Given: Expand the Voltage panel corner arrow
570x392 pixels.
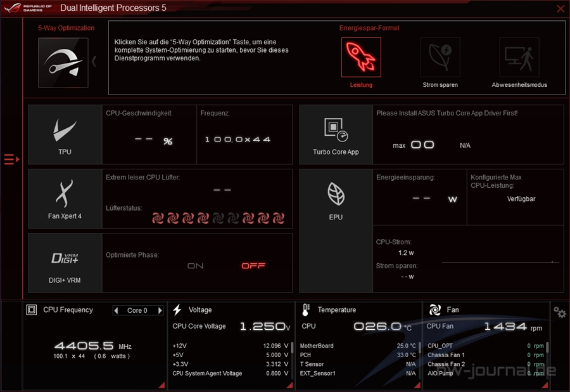Looking at the screenshot, I should [x=289, y=385].
